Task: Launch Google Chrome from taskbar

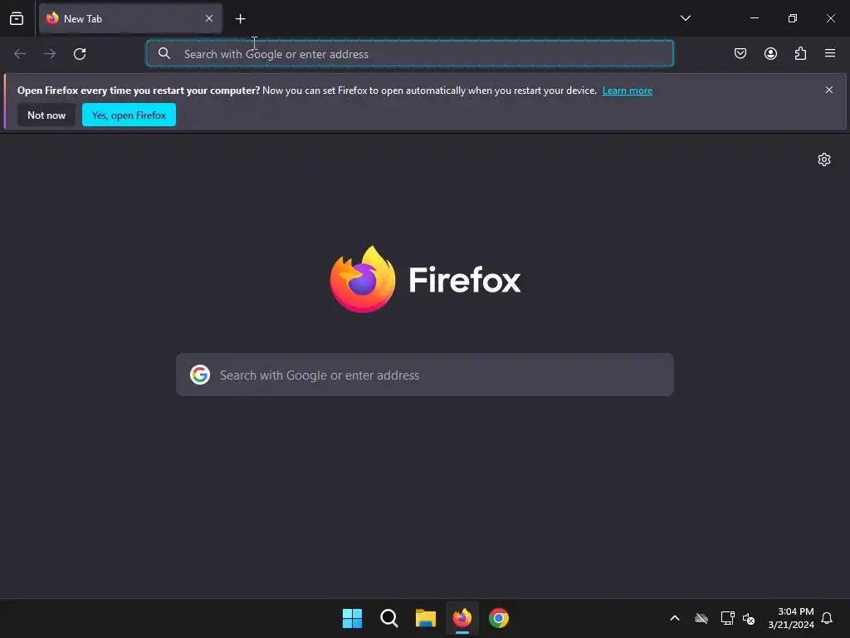Action: click(499, 618)
